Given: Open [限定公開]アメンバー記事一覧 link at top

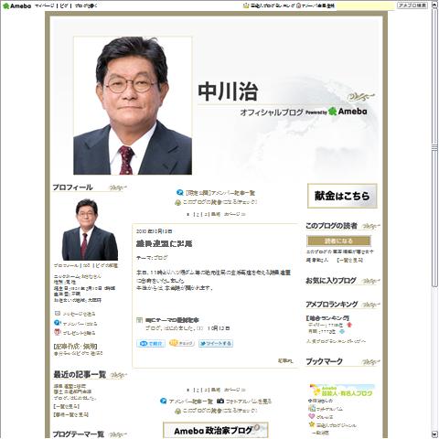Looking at the screenshot, I should point(220,193).
